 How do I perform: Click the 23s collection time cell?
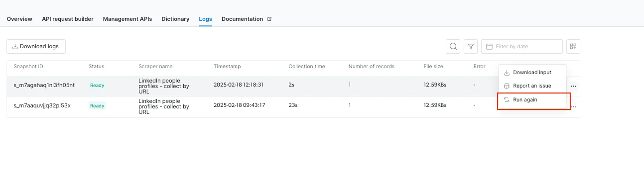(293, 105)
